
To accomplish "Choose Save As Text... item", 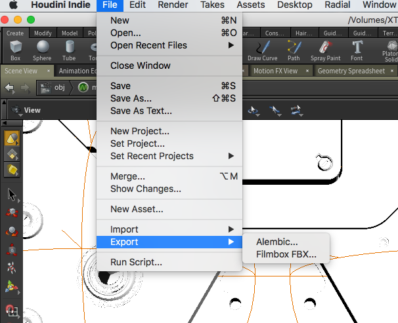I will (169, 111).
